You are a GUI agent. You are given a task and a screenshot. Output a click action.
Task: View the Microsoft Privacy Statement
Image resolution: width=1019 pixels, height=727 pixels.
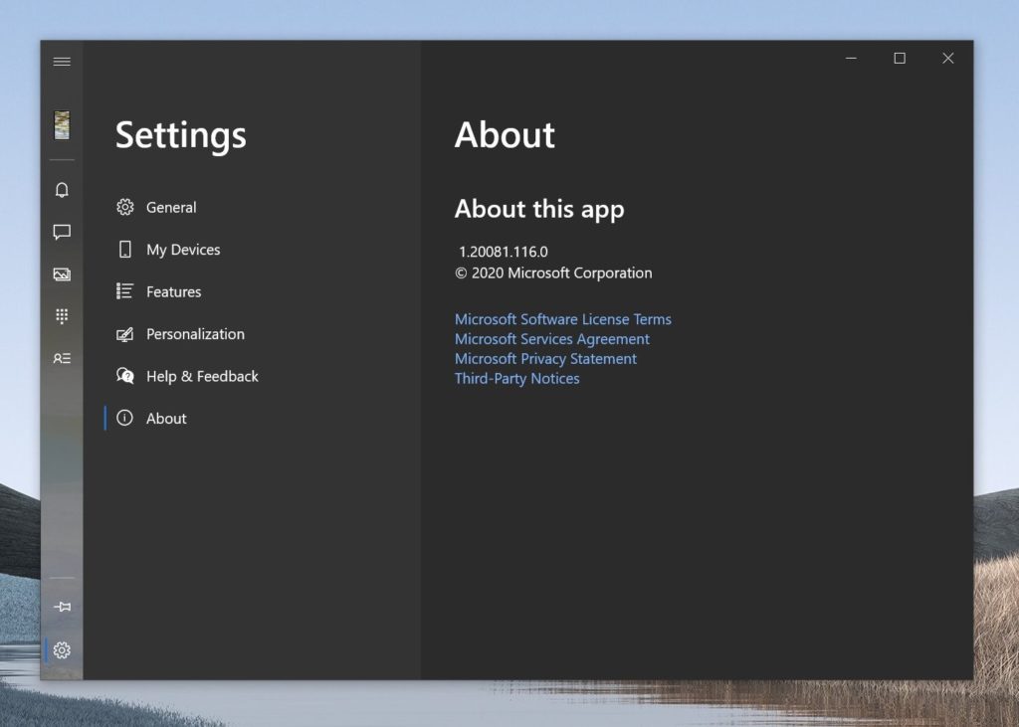pos(545,359)
